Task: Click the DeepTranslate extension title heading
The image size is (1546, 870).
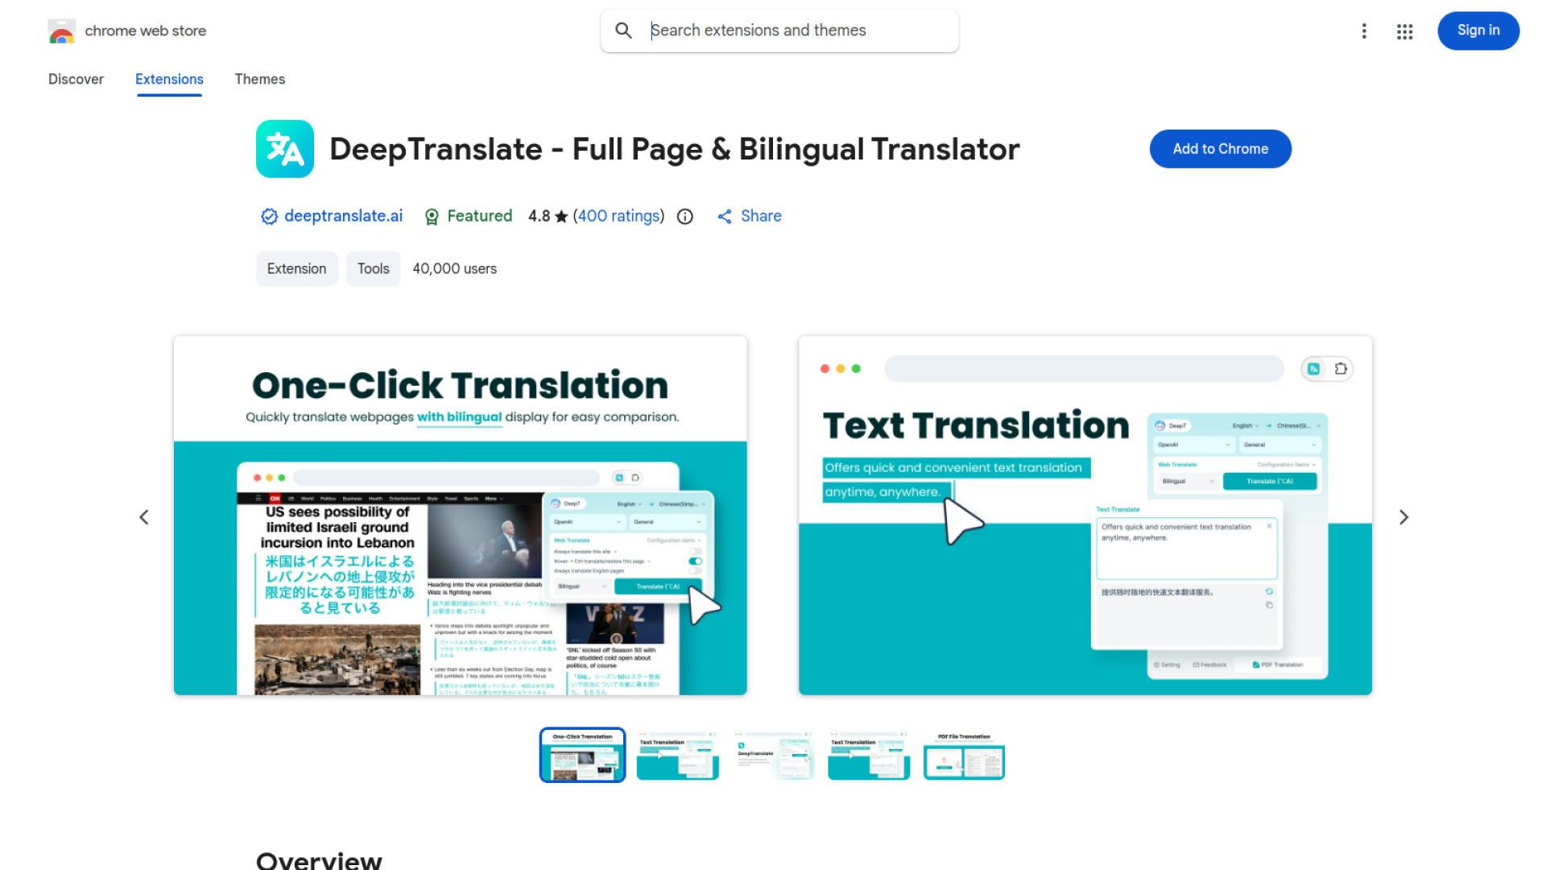Action: coord(675,149)
